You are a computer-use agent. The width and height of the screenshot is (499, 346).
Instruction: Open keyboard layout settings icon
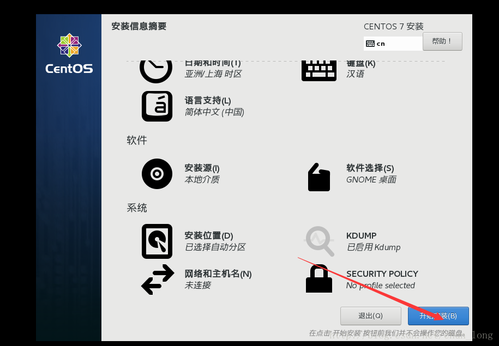(x=319, y=71)
